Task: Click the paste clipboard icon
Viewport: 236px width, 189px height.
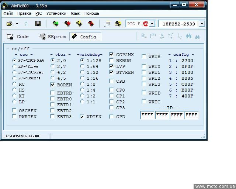Action: tap(153, 36)
